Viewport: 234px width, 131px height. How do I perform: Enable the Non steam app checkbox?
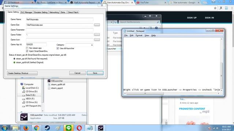(x=27, y=48)
